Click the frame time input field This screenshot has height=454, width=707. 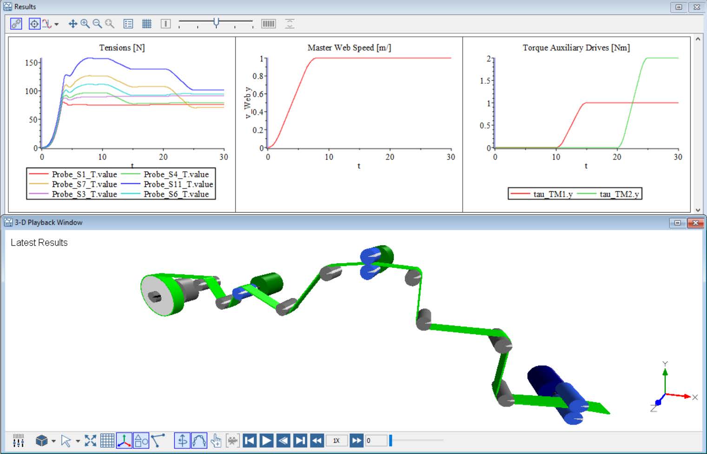tap(376, 441)
